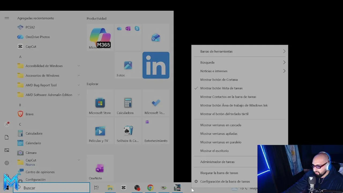Image resolution: width=343 pixels, height=193 pixels.
Task: Click the OneDrive icon in the tile folder
Action: [119, 29]
